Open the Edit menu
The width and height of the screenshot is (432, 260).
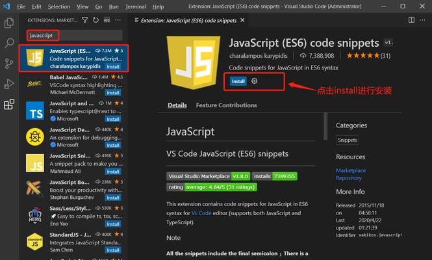[36, 6]
